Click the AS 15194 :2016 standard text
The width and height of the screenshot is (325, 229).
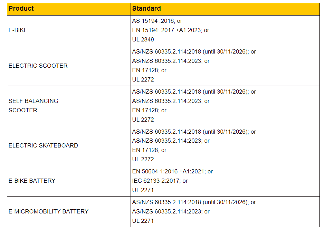[x=154, y=21]
